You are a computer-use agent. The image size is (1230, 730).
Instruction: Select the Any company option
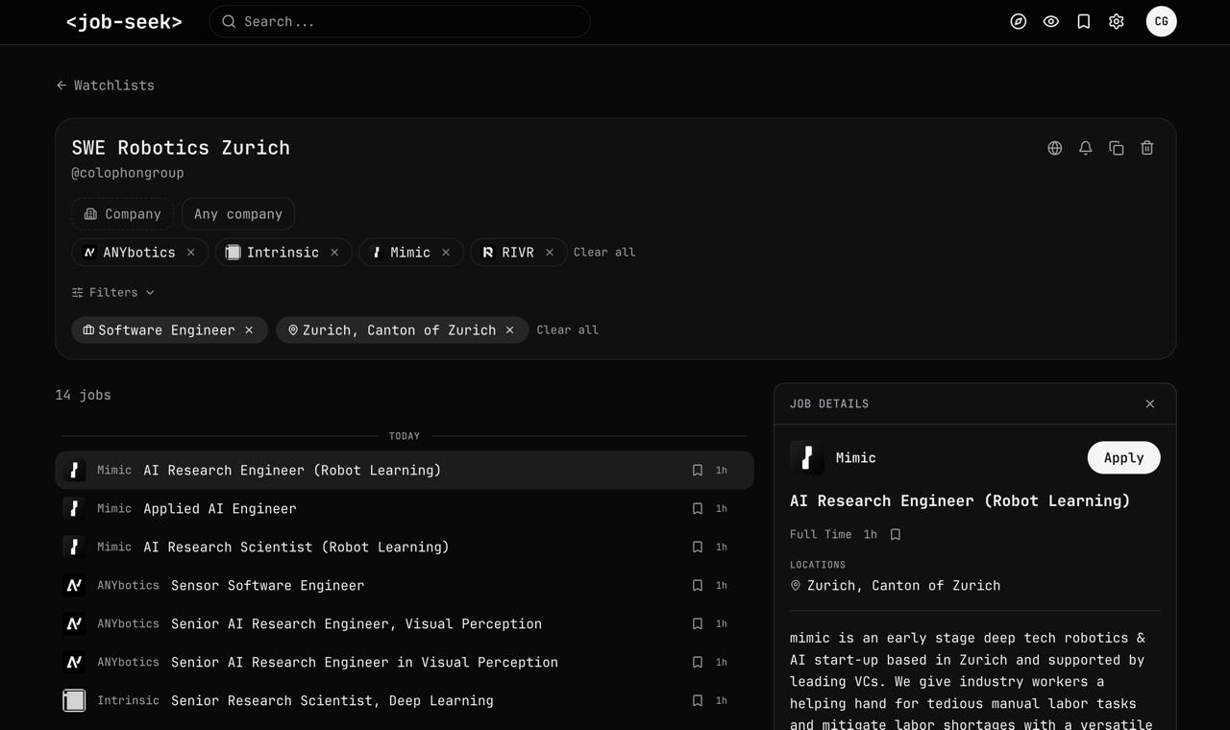pos(238,214)
